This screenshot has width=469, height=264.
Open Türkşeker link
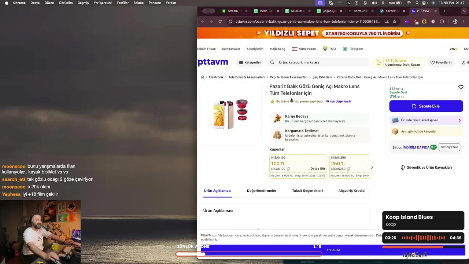point(353,49)
